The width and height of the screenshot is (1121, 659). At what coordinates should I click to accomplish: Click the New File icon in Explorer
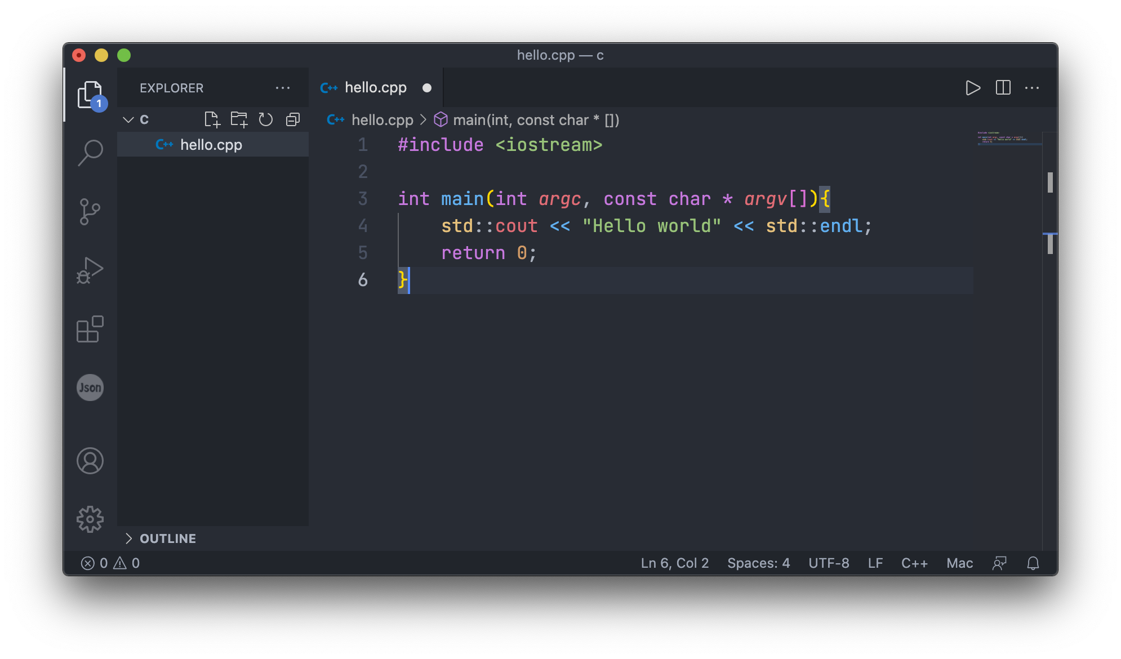coord(212,119)
